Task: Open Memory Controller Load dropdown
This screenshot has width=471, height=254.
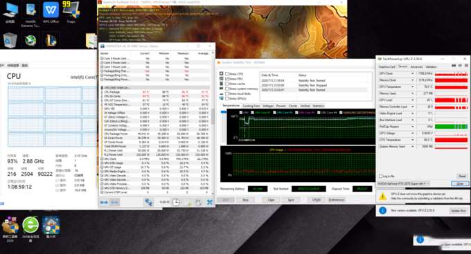Action: pyautogui.click(x=413, y=107)
